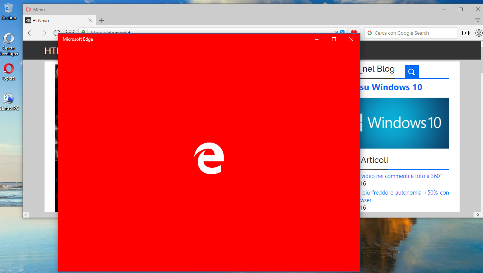Minimize the Opera window
Screen dimensions: 483x273
[x=444, y=9]
